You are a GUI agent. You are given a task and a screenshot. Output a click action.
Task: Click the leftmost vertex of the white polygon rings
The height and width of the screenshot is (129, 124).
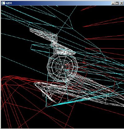47,67
